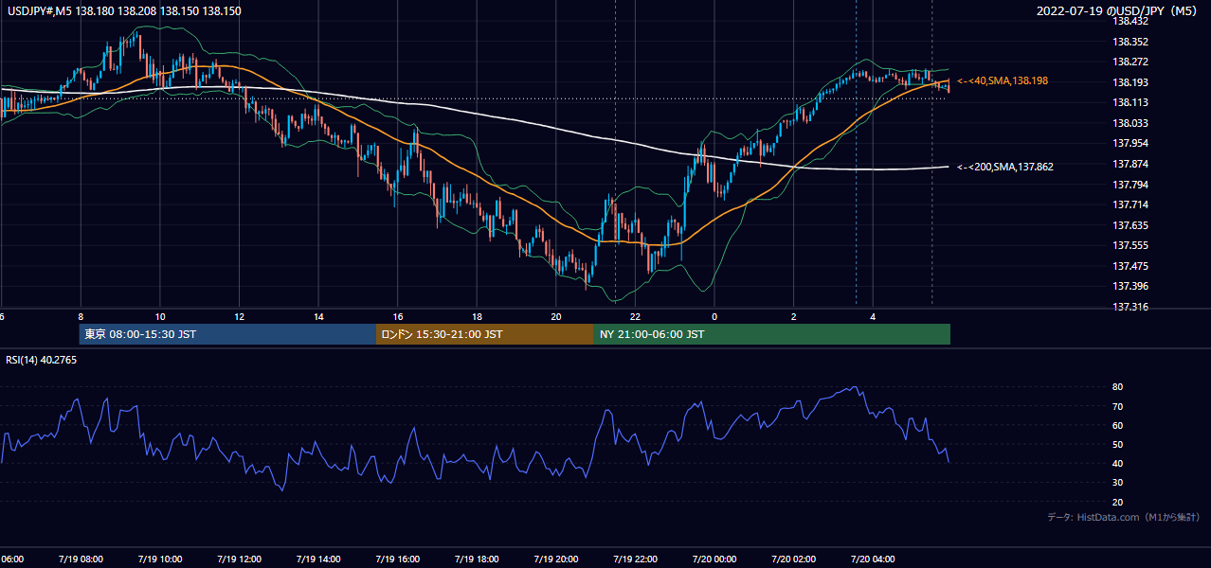Click price level 138.352 on the price axis

click(x=1131, y=42)
